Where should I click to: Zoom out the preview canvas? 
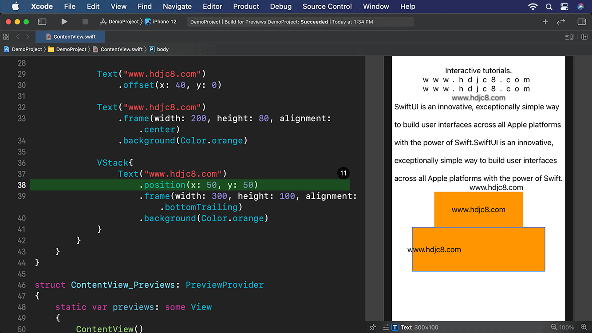tap(554, 327)
